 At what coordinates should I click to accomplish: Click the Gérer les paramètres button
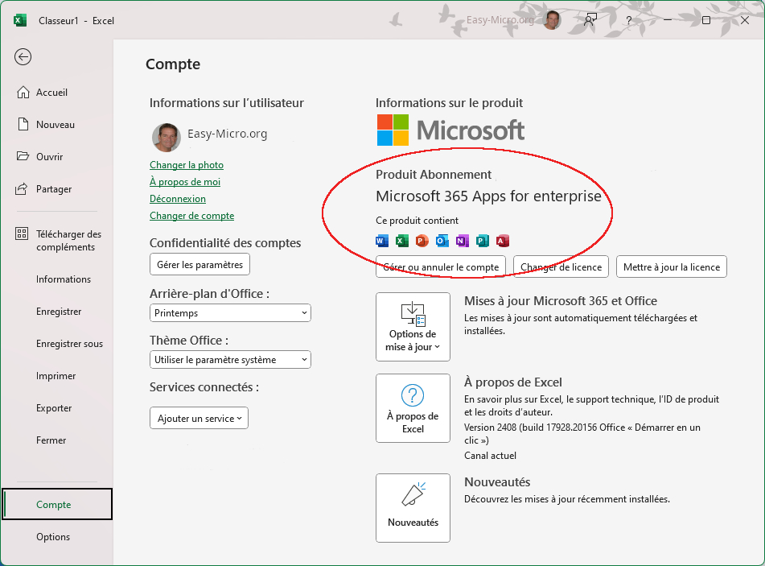[x=199, y=264]
